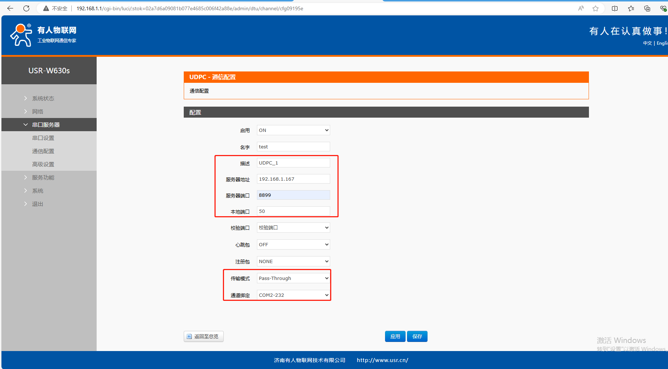Open the 启用 ON dropdown

pos(293,130)
